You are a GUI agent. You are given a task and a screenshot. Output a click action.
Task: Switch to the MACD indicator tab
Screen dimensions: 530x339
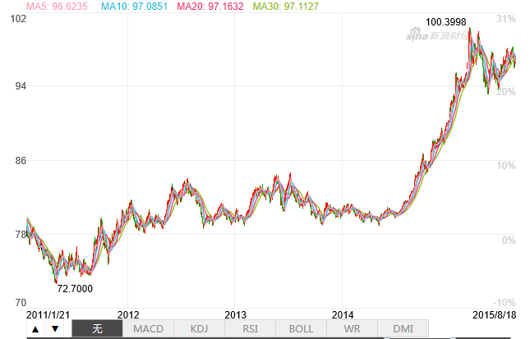tap(148, 329)
